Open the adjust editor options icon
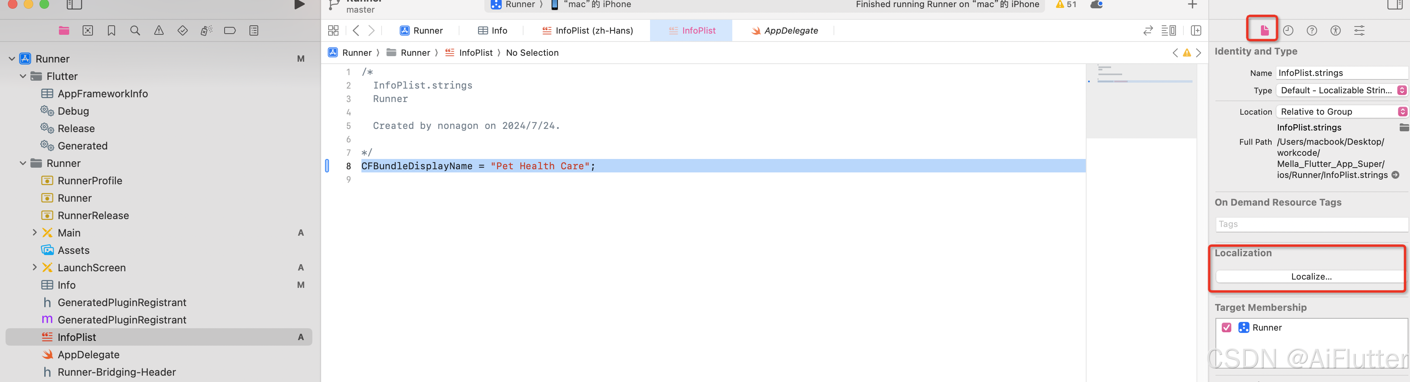 [x=1169, y=31]
